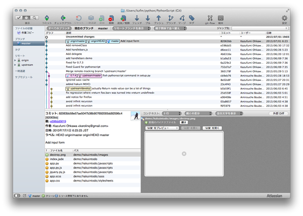Click the Branch (ブランチ) toolbar icon
The height and width of the screenshot is (216, 303).
(171, 18)
